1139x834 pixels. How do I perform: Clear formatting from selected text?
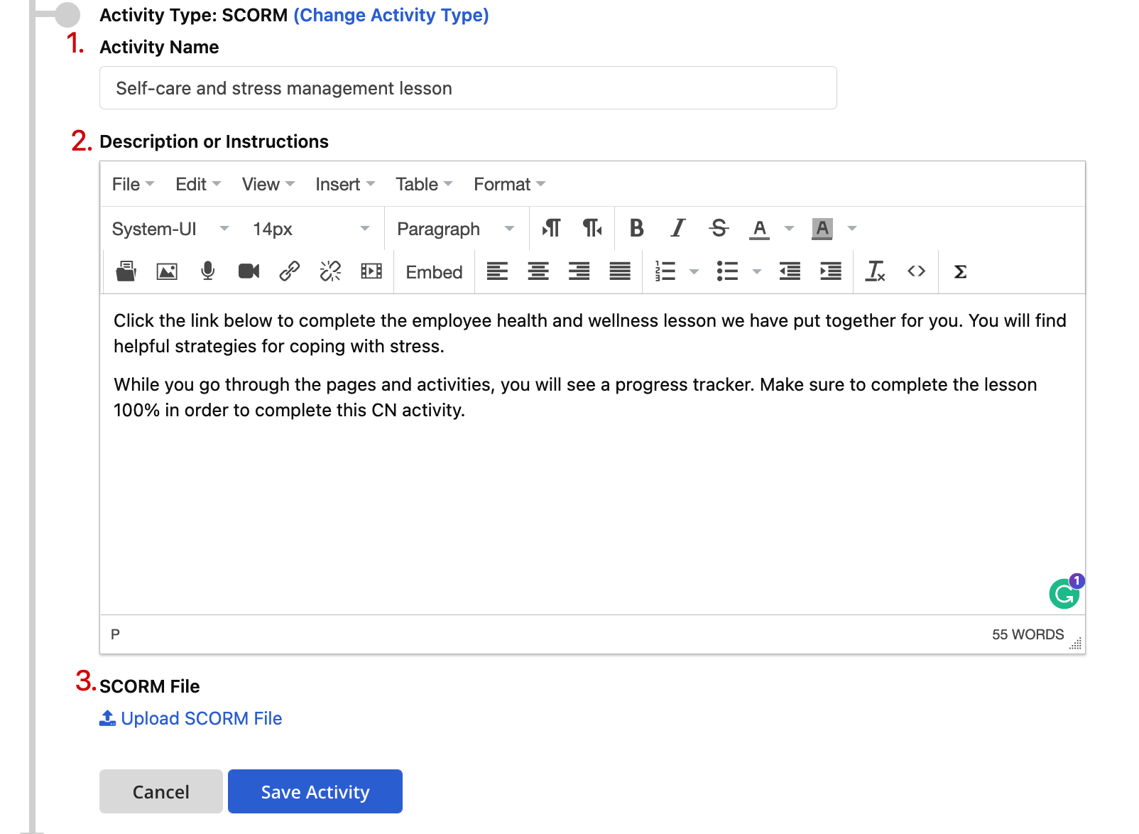point(876,271)
